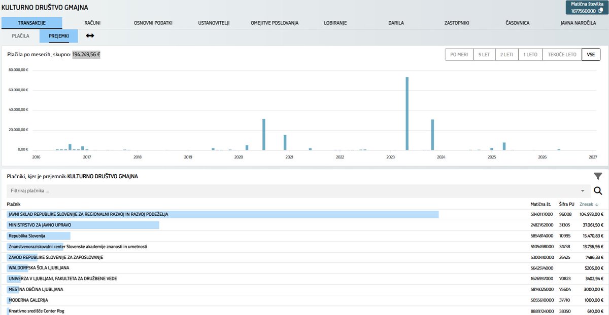Set chart range to 1 LETO
609x315 pixels.
(x=530, y=55)
